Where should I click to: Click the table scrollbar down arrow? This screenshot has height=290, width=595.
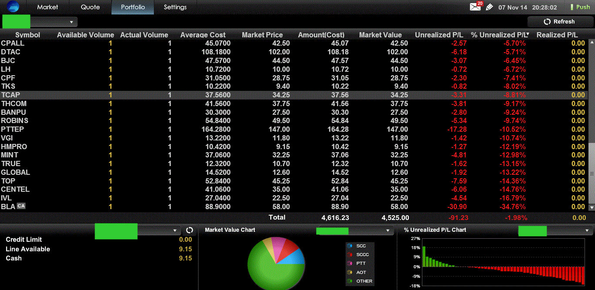coord(592,207)
